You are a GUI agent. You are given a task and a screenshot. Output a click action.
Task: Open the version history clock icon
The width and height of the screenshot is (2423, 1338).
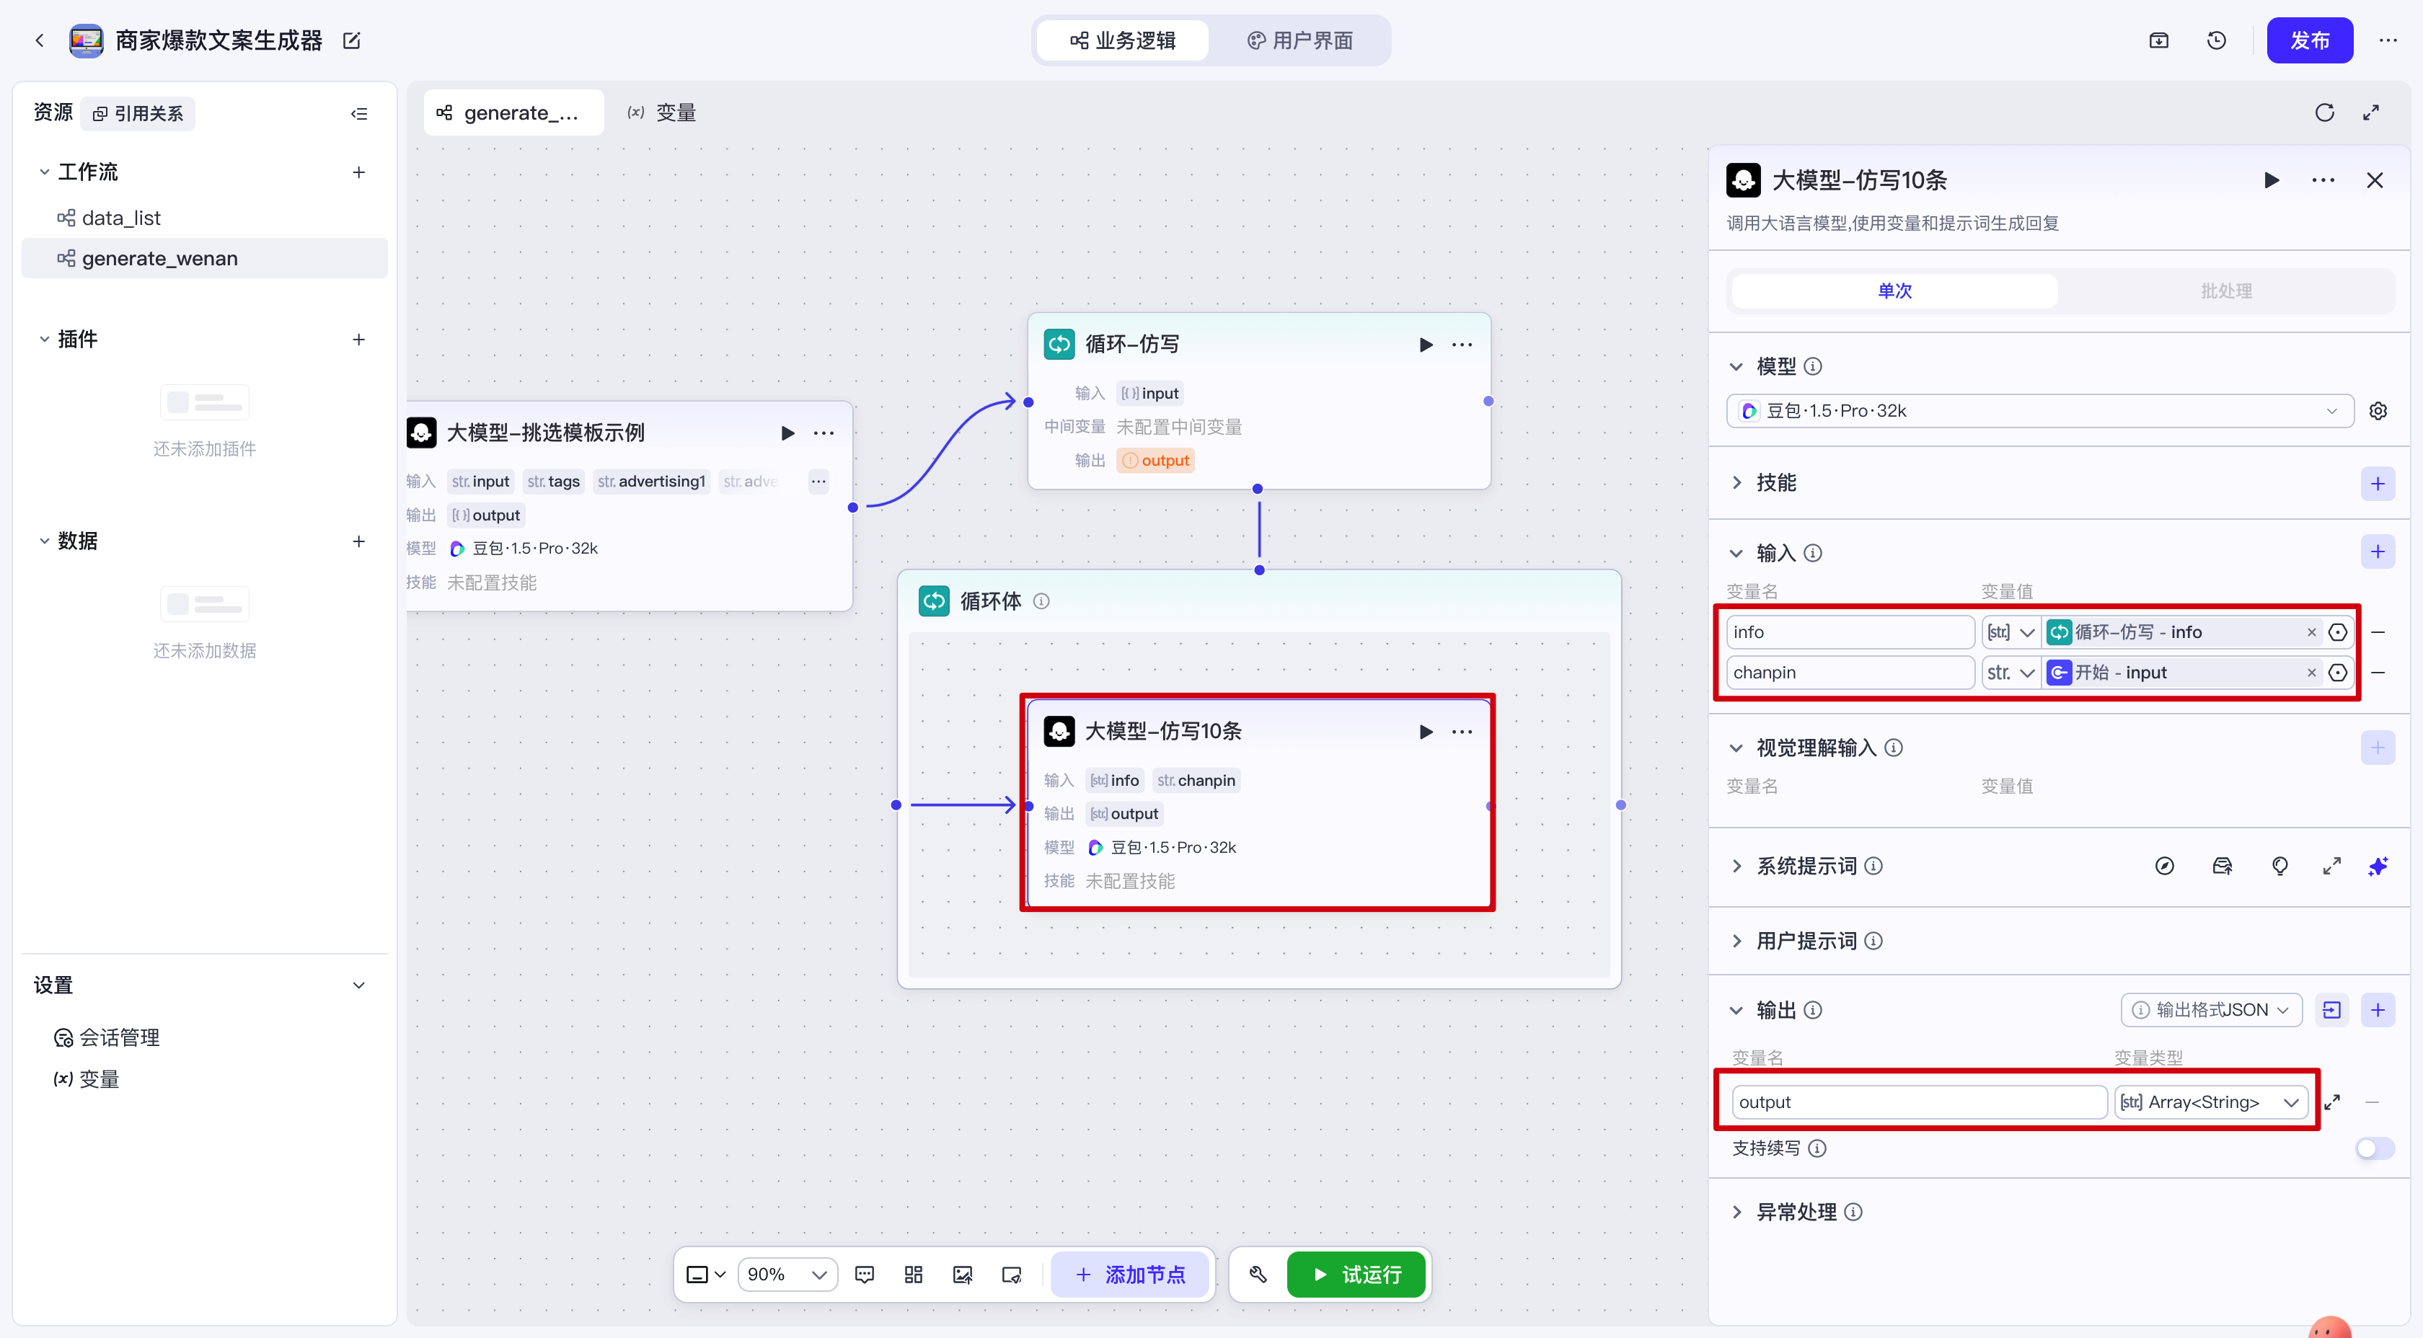2216,40
